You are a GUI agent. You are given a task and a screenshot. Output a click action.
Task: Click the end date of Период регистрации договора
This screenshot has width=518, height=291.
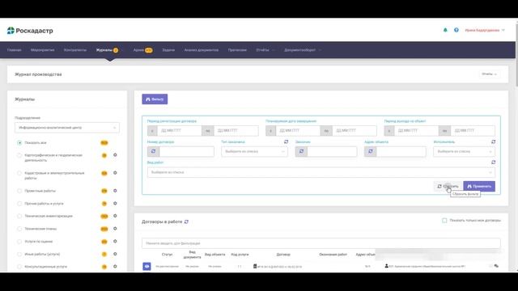236,131
